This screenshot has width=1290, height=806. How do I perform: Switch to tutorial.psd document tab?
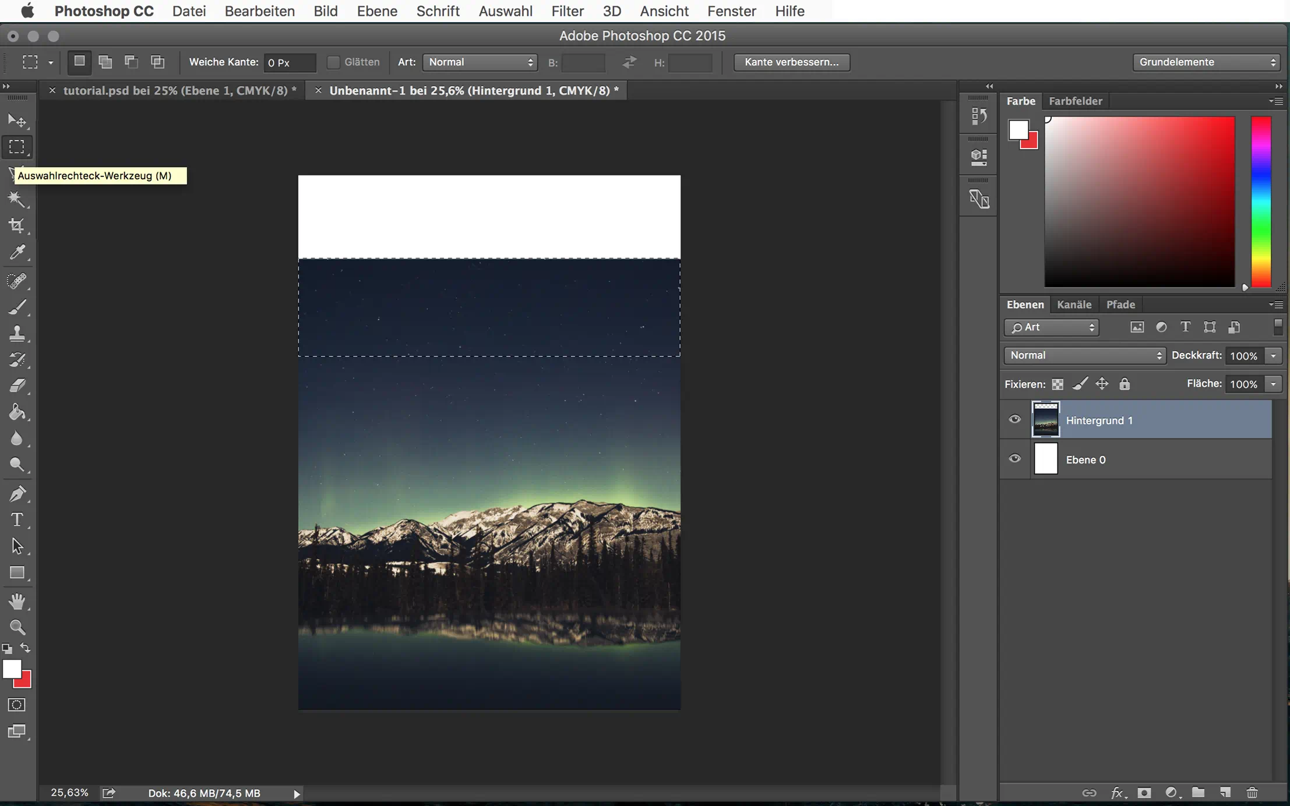click(179, 90)
